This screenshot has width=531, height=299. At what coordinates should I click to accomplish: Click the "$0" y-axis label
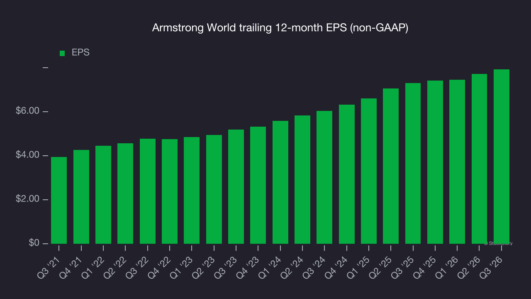tap(34, 243)
